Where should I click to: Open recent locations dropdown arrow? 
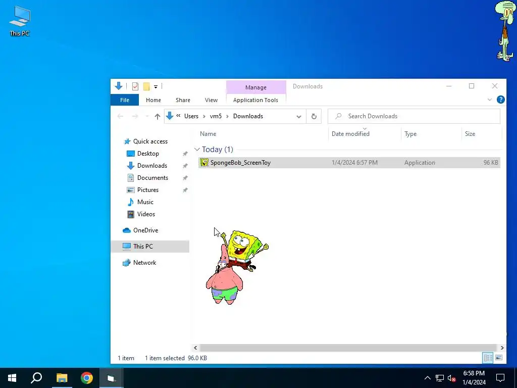147,117
